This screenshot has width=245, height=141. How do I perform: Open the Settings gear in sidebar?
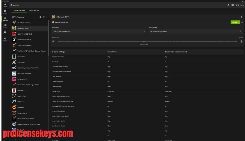point(5,39)
